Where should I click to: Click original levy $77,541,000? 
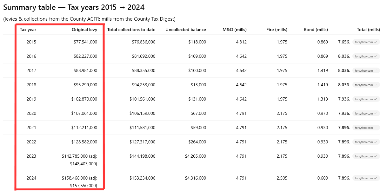tap(85, 42)
